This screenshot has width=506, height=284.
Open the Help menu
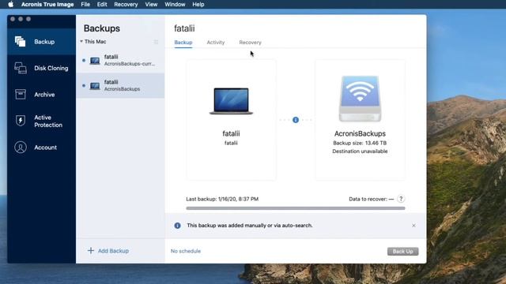(x=198, y=4)
